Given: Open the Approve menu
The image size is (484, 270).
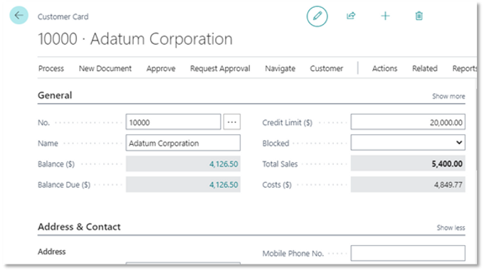Looking at the screenshot, I should (x=161, y=68).
